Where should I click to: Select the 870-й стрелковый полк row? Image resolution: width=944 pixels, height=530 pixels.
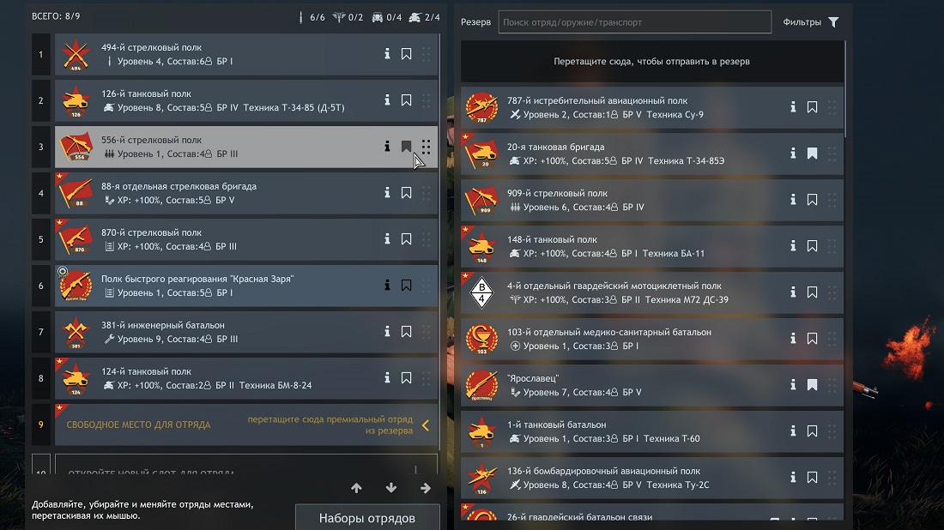tap(246, 239)
